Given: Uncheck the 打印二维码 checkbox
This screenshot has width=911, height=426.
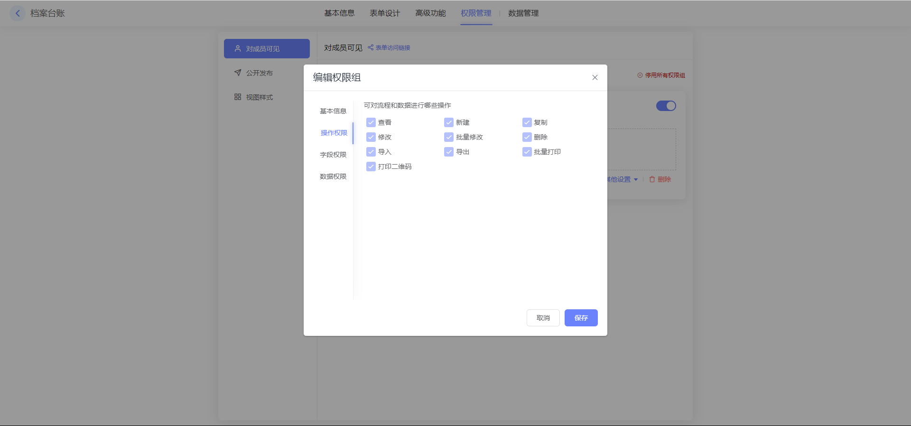Looking at the screenshot, I should click(371, 167).
